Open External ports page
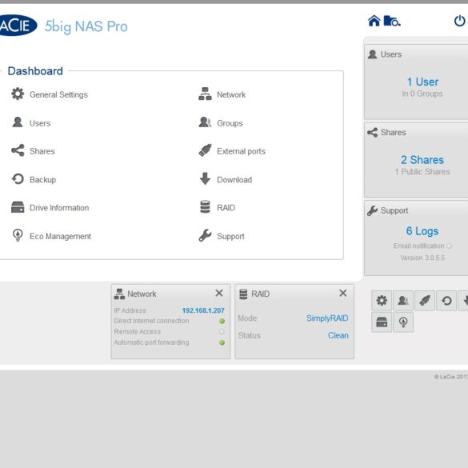Viewport: 468px width, 468px height. coord(241,151)
